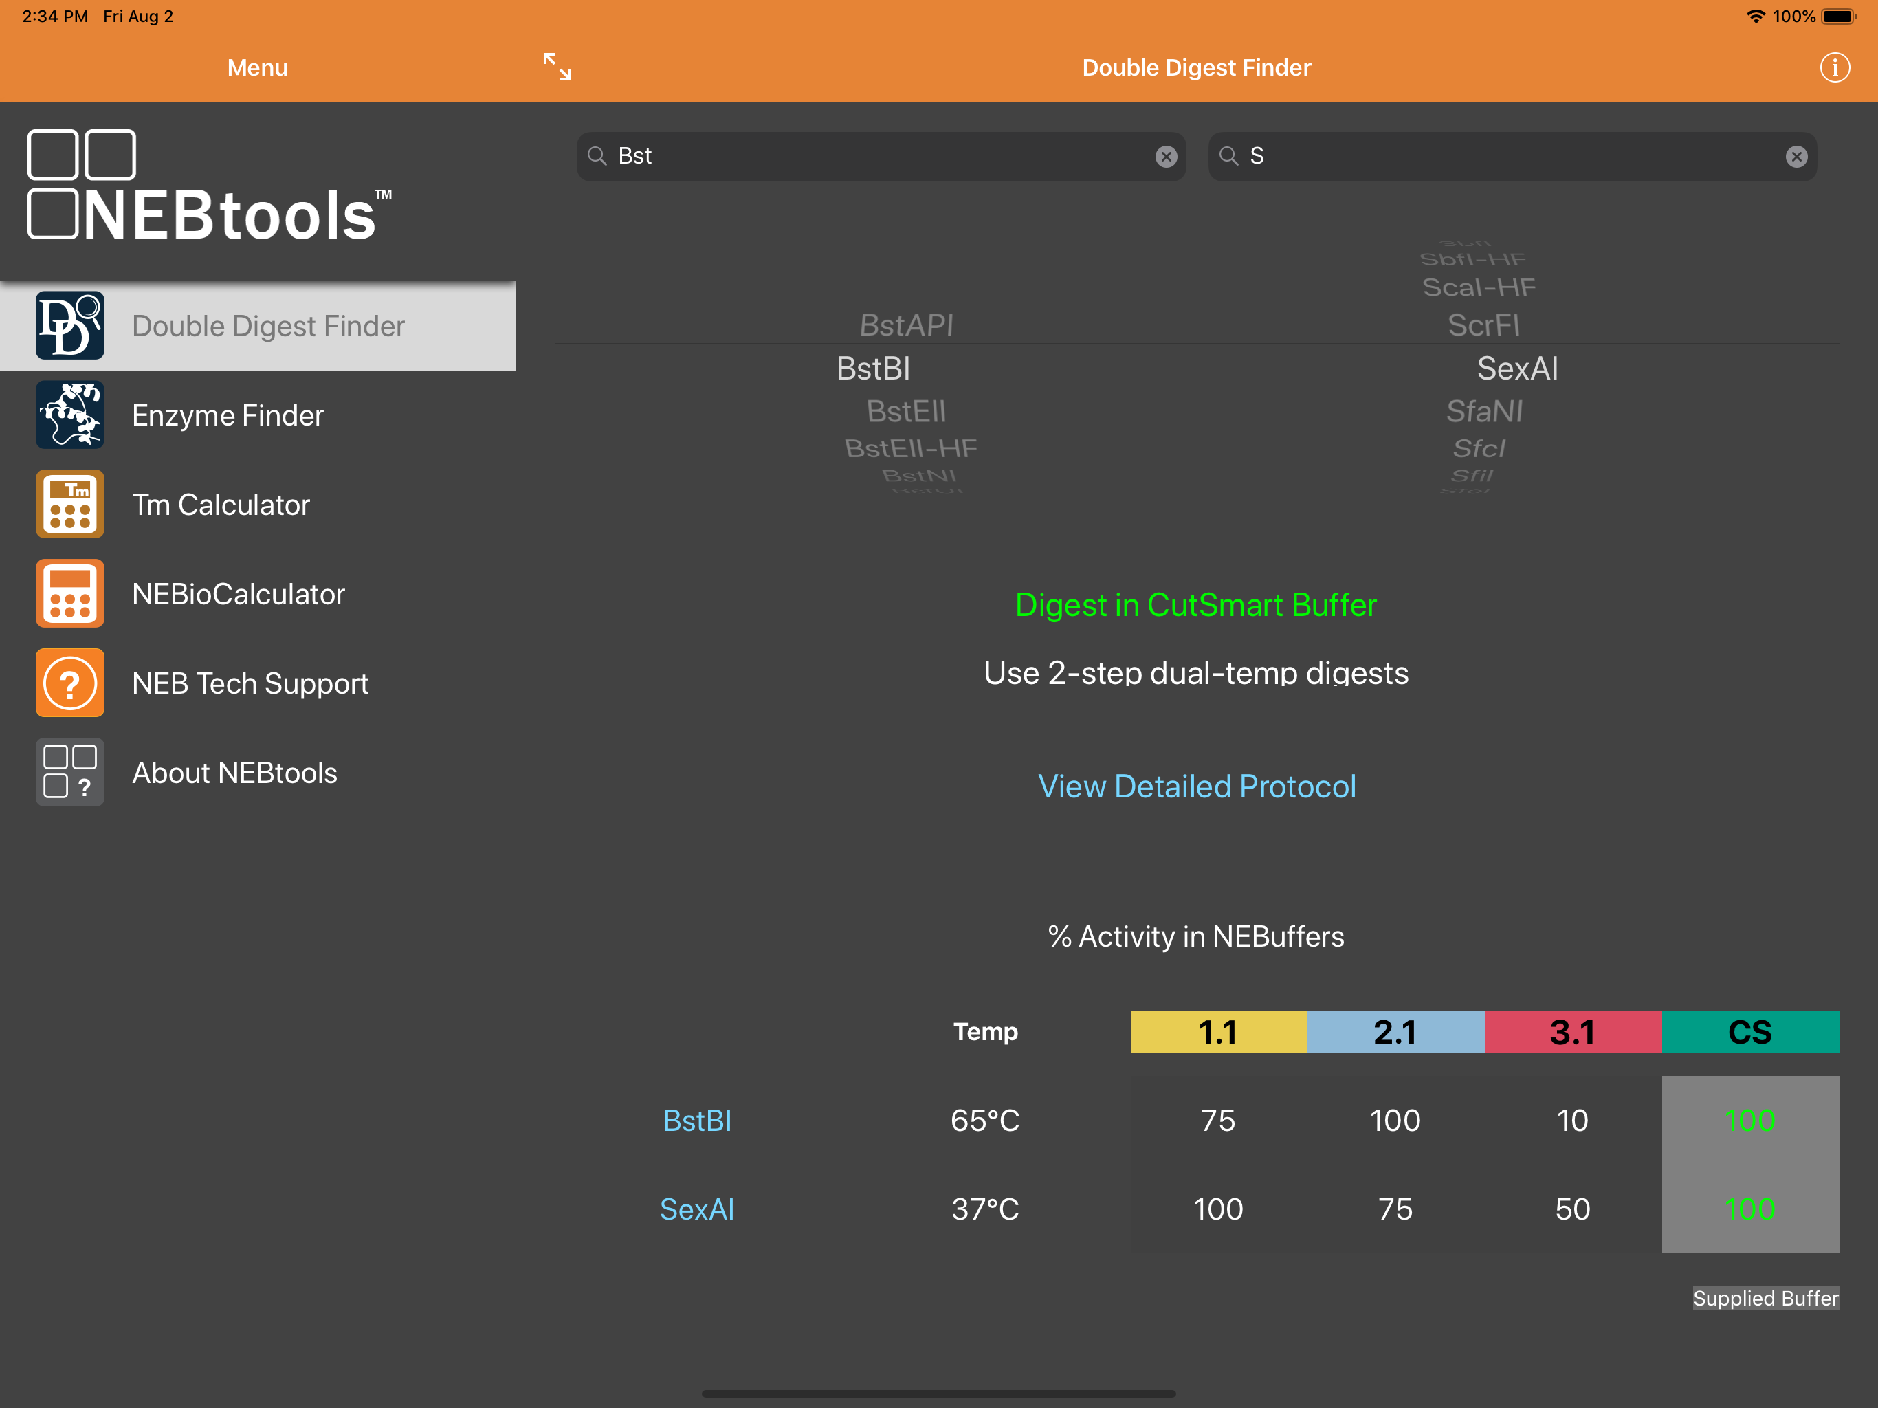Viewport: 1878px width, 1408px height.
Task: Open BstBI enzyme link in table
Action: click(697, 1120)
